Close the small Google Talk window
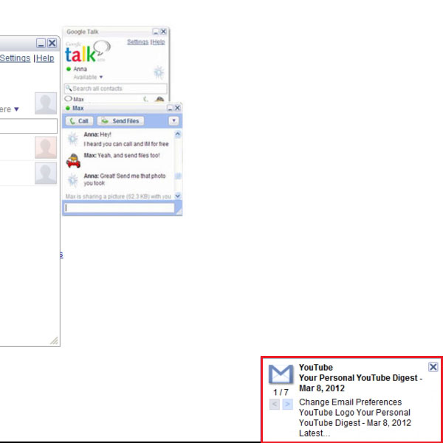Screen dimensions: 443x443 tap(163, 32)
